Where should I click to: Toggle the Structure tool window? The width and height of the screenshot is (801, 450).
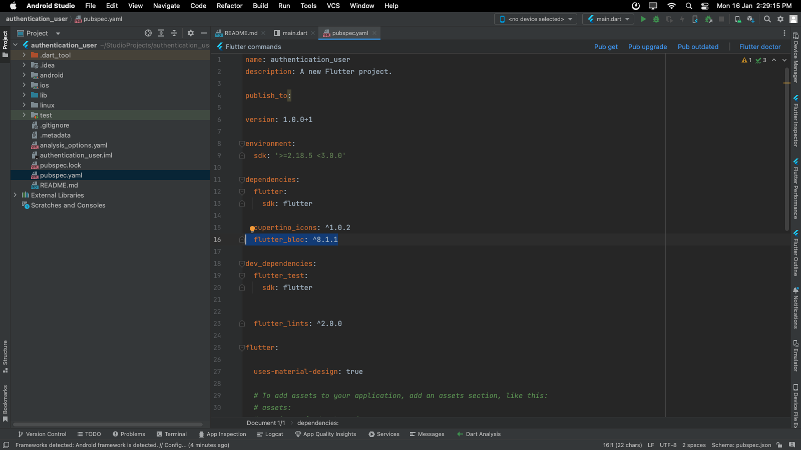[5, 356]
